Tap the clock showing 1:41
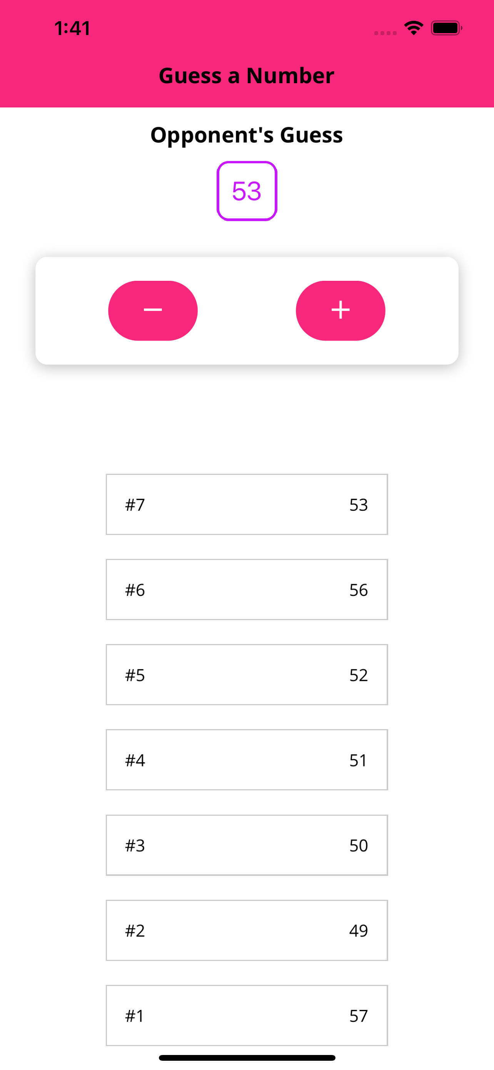The width and height of the screenshot is (494, 1070). pyautogui.click(x=72, y=28)
